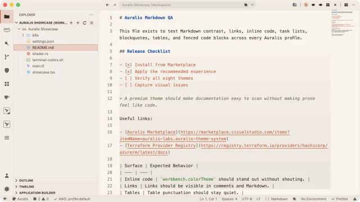
Task: Click No Environment in the status bar
Action: [x=314, y=199]
